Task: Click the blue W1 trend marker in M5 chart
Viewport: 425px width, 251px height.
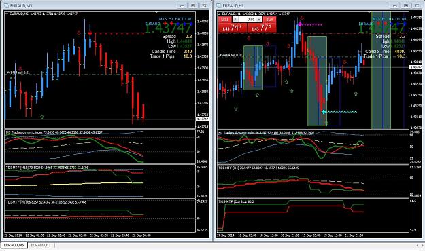Action: [x=191, y=24]
